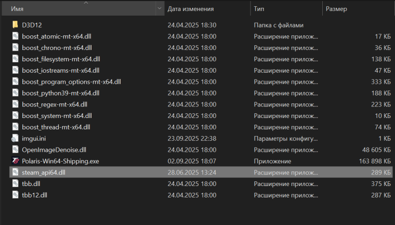The height and width of the screenshot is (225, 395).
Task: Select file name boost_python39-mt-x64.dll
Action: click(60, 93)
